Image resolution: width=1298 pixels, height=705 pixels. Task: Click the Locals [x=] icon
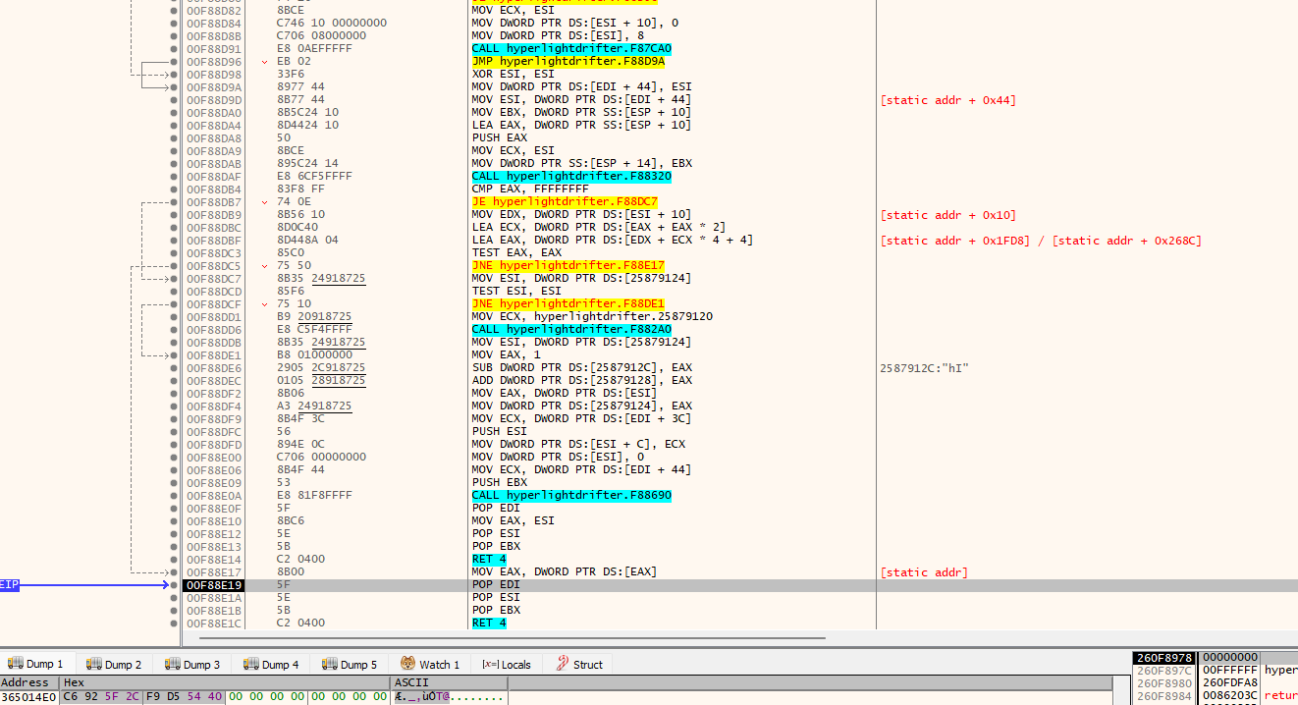click(x=490, y=665)
